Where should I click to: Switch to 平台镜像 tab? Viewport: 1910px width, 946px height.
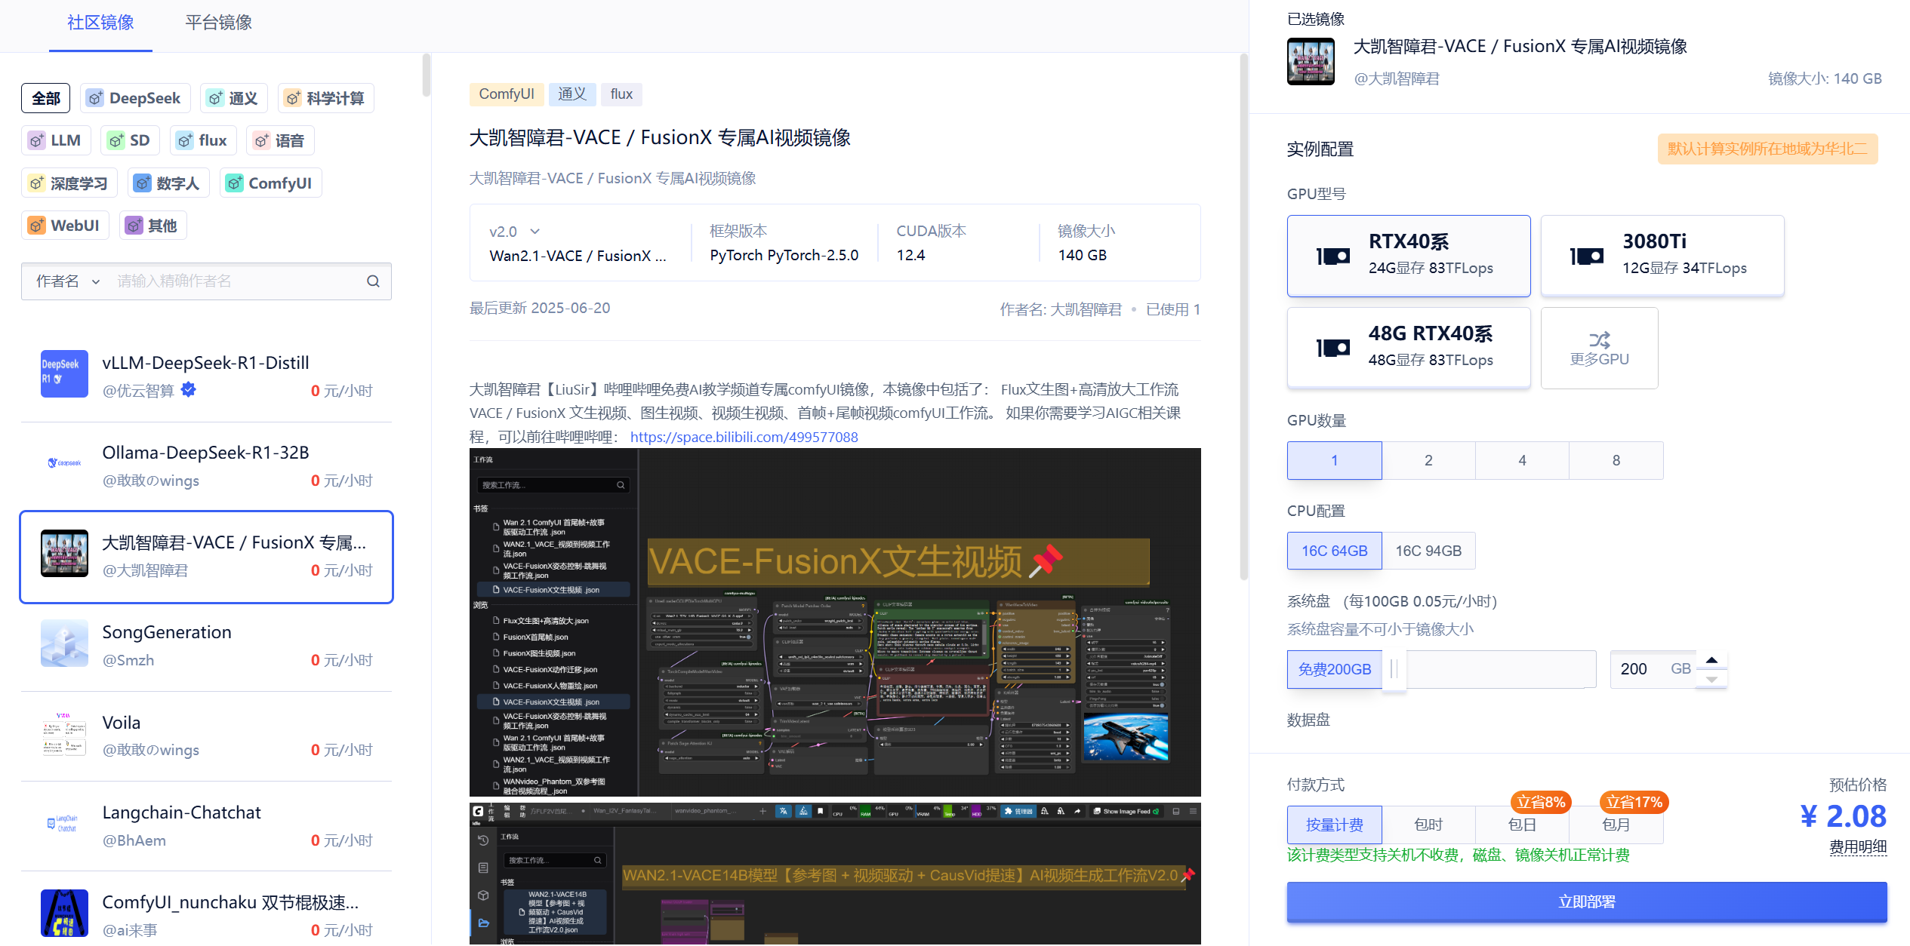pyautogui.click(x=219, y=23)
